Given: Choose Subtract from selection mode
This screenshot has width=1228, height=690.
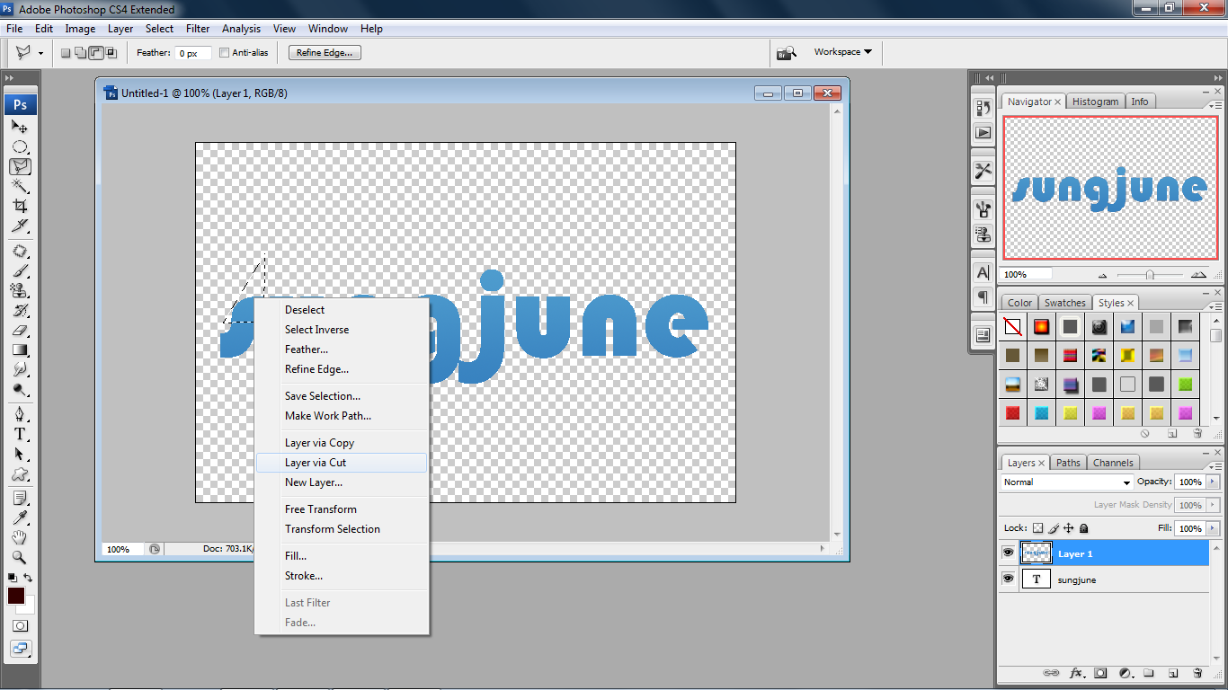Looking at the screenshot, I should pos(95,53).
